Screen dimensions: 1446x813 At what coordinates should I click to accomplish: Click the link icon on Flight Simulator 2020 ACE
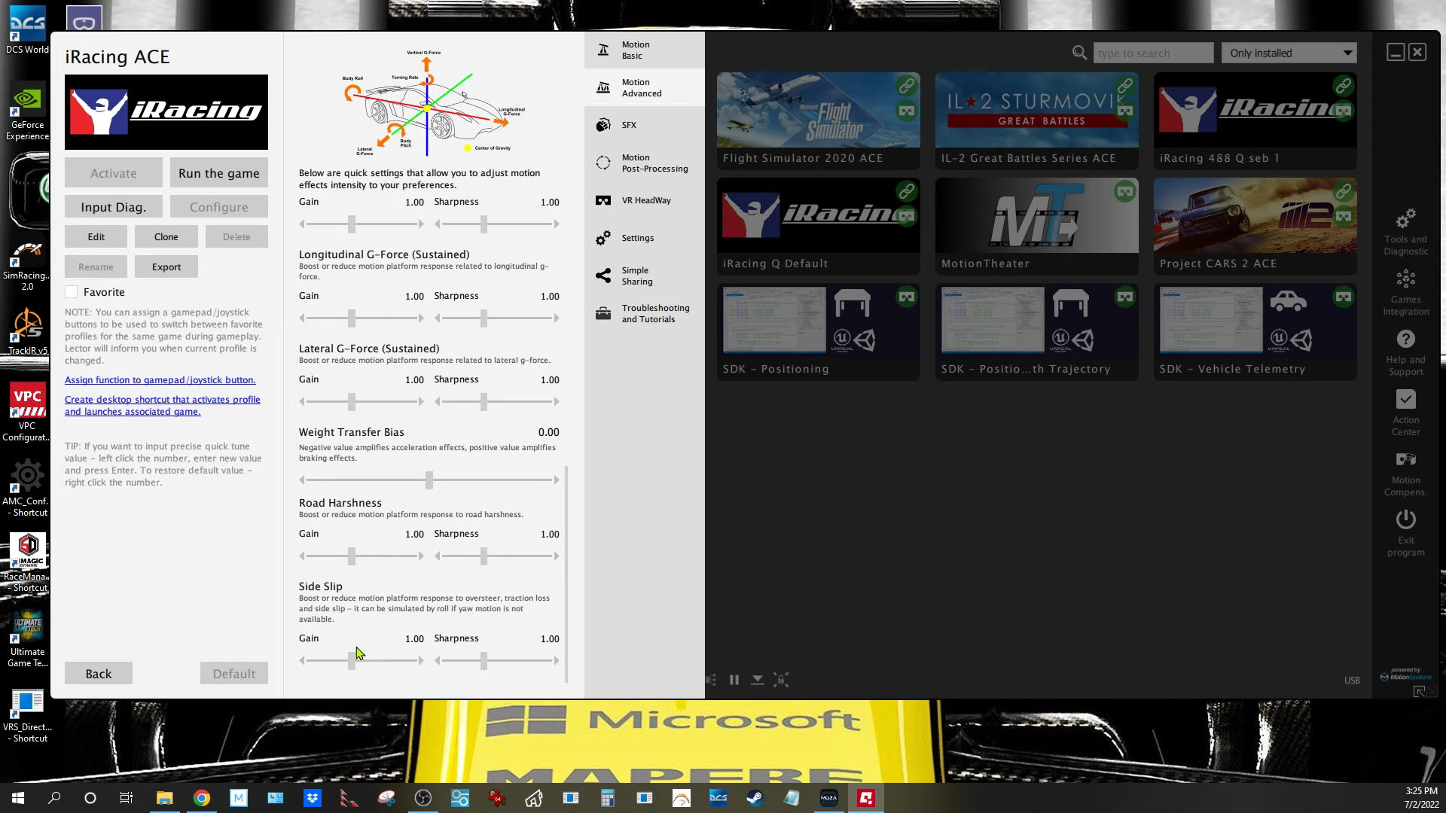[x=907, y=86]
